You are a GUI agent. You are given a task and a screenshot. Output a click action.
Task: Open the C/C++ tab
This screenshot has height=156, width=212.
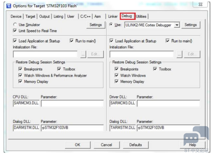coord(85,17)
